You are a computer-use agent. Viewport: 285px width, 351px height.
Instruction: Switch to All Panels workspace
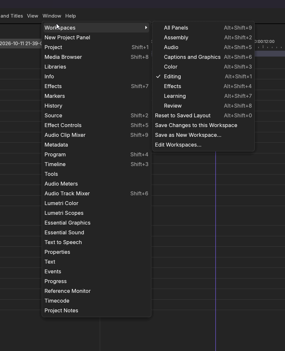click(203, 28)
